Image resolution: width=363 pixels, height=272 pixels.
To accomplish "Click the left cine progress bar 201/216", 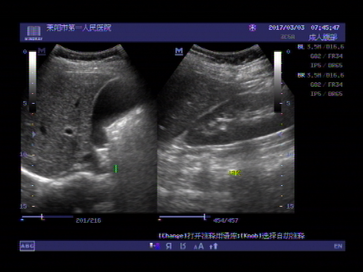I will pos(47,217).
